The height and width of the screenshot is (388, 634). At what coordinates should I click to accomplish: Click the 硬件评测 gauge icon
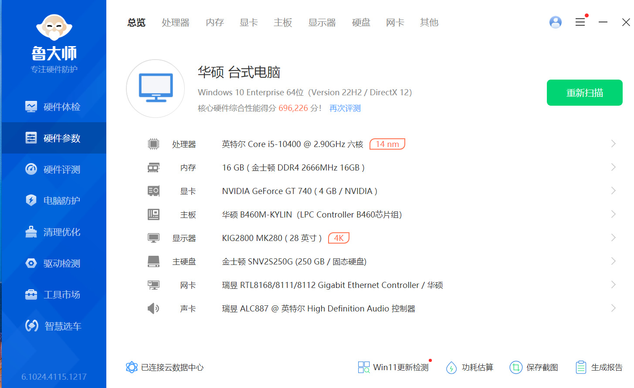[x=31, y=169]
